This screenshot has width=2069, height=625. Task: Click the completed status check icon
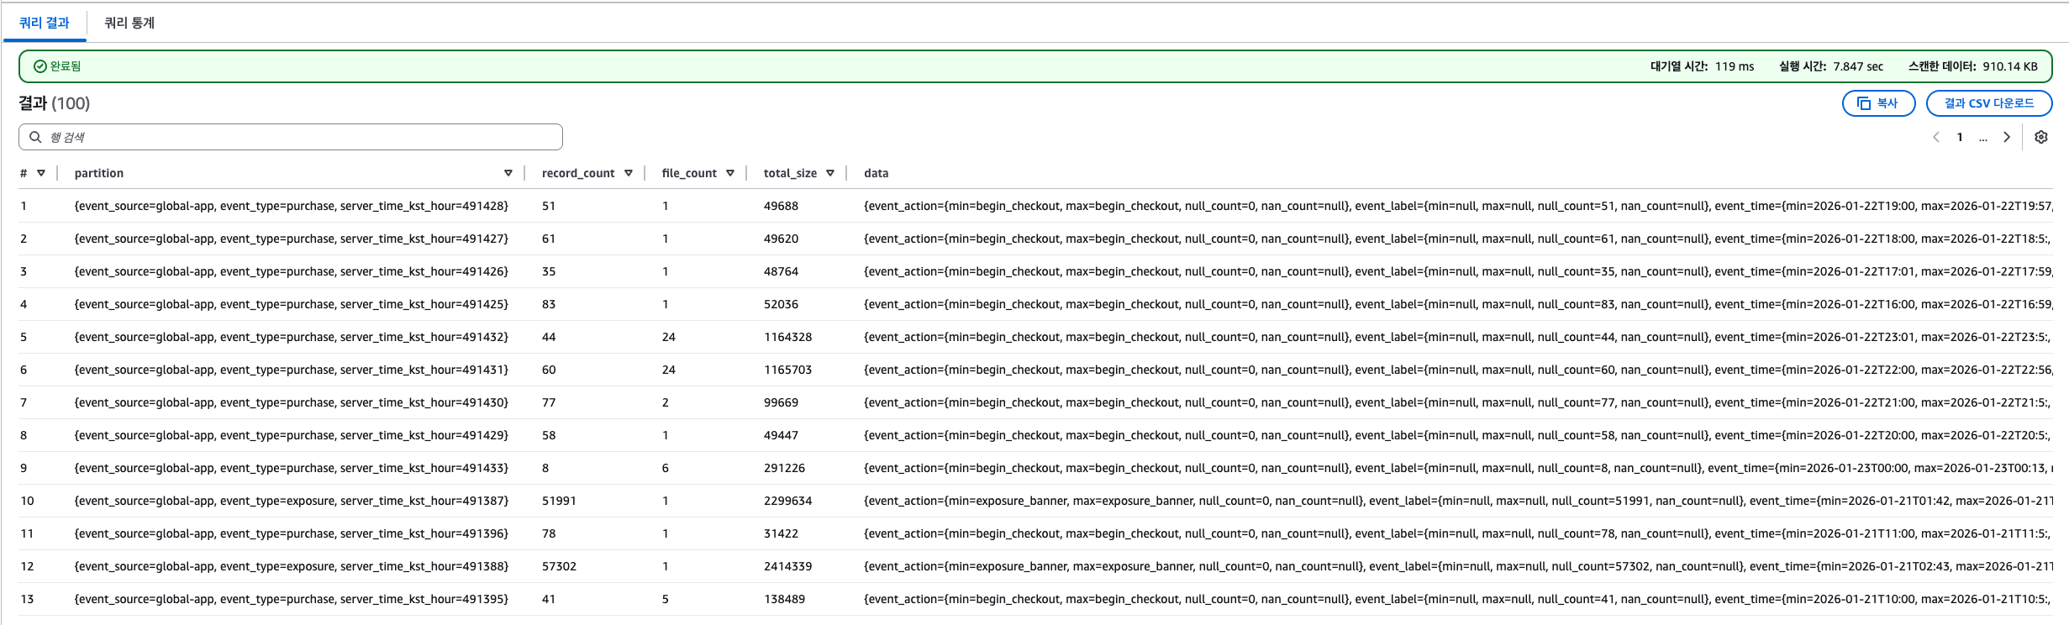pyautogui.click(x=39, y=66)
